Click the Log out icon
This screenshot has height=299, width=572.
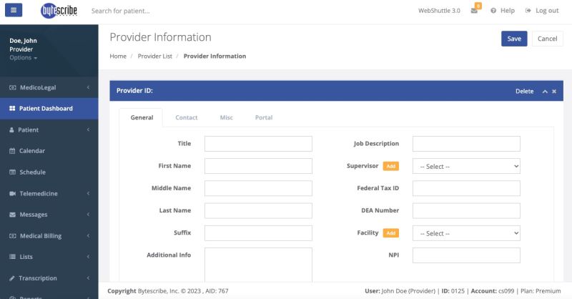tap(528, 11)
